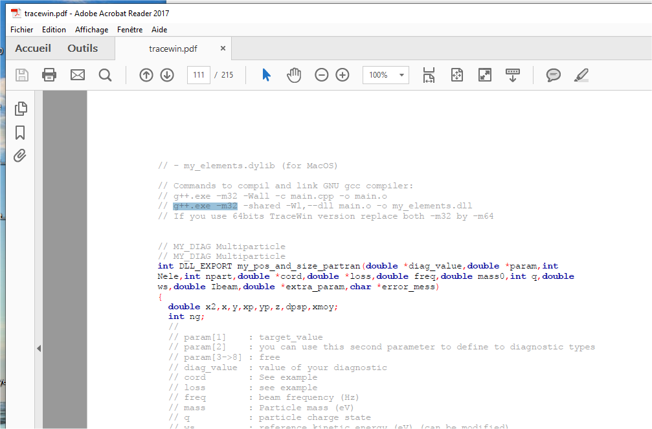652x429 pixels.
Task: Edit the page number field
Action: pos(199,74)
